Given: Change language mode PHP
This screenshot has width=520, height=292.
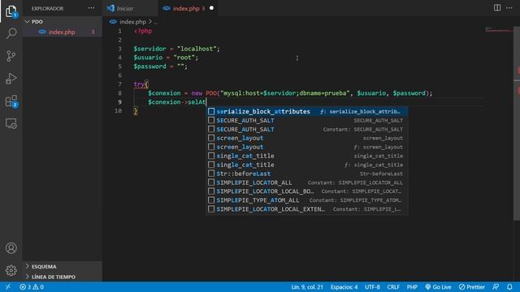Looking at the screenshot, I should [x=412, y=286].
